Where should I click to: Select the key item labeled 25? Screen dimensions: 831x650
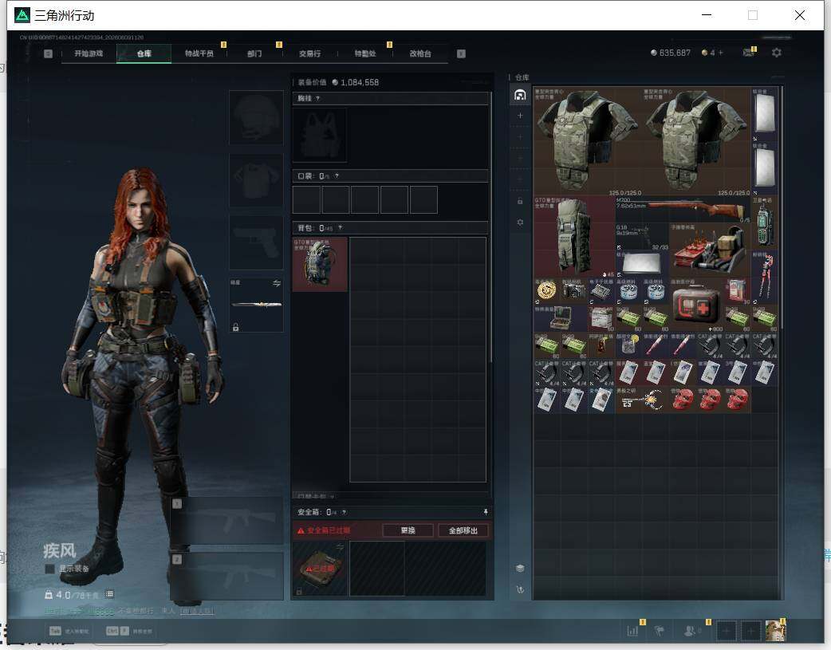point(642,400)
